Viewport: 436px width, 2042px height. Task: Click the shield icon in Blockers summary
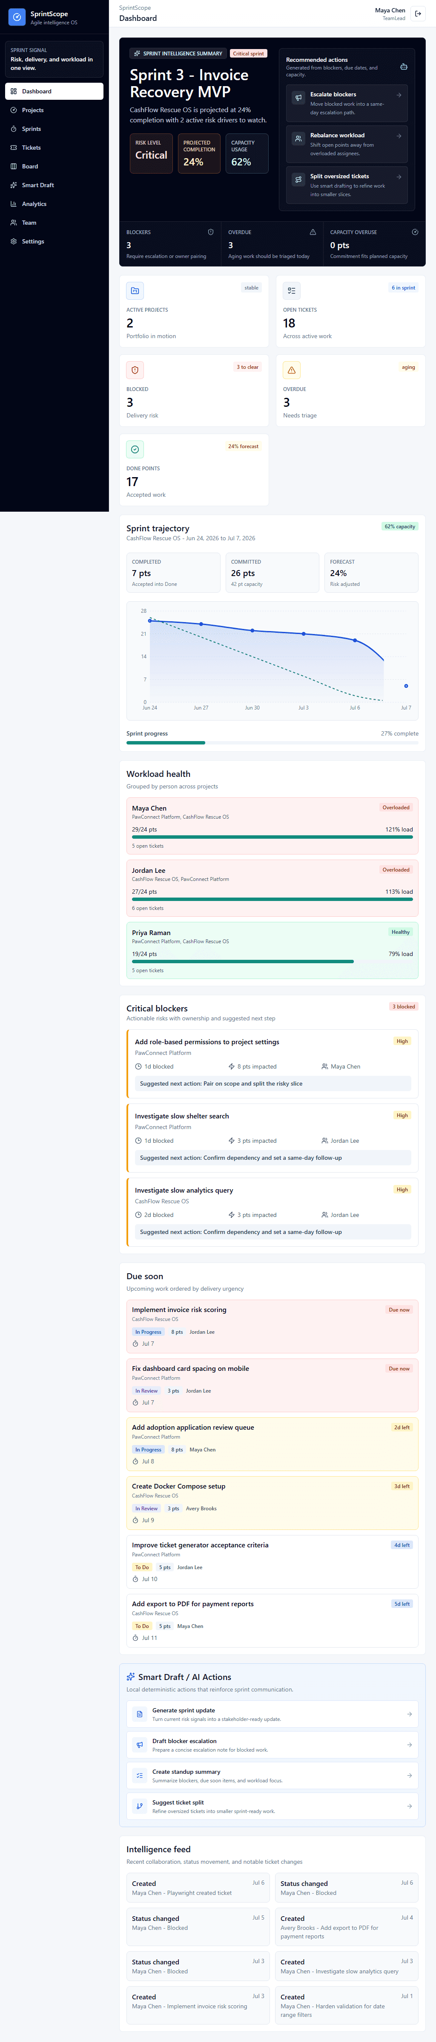210,232
